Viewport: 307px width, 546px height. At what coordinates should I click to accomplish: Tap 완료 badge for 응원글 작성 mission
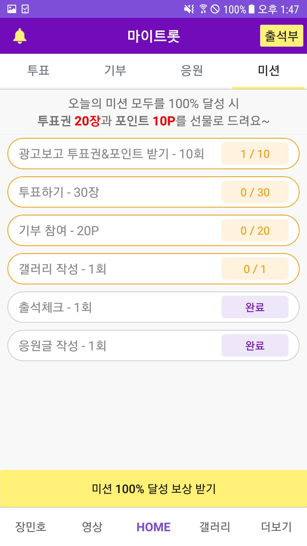[255, 346]
